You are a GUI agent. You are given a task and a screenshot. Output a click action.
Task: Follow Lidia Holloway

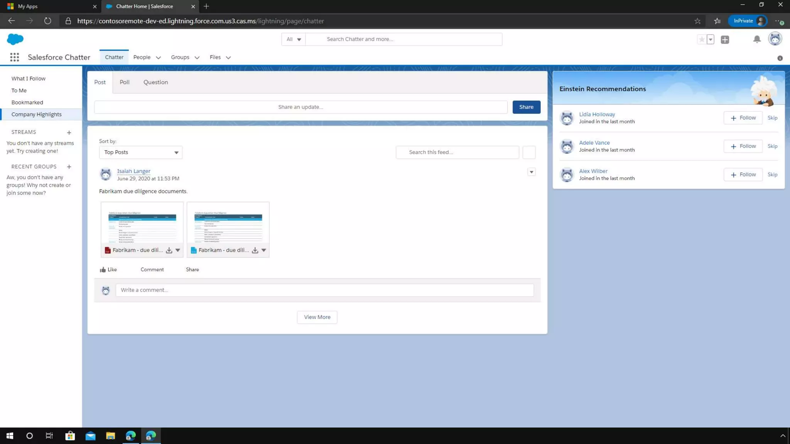coord(743,118)
